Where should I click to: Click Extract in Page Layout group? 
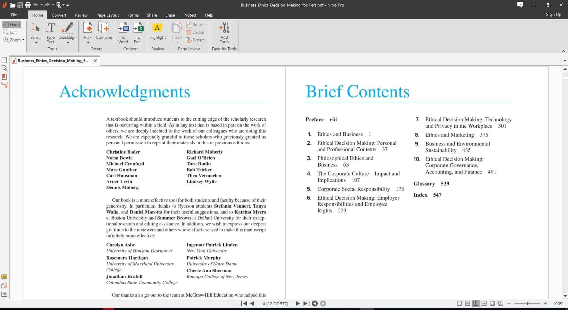(x=195, y=40)
